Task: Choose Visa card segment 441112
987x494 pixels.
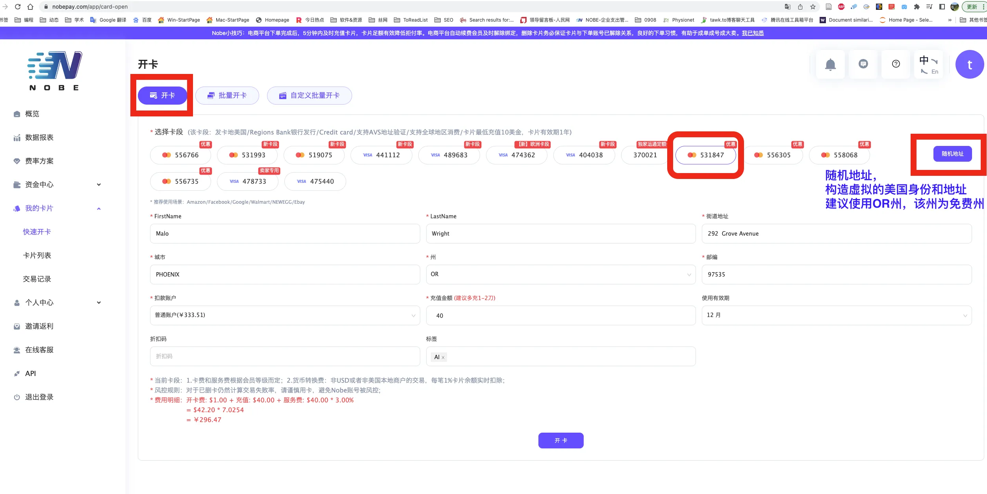Action: pos(381,155)
